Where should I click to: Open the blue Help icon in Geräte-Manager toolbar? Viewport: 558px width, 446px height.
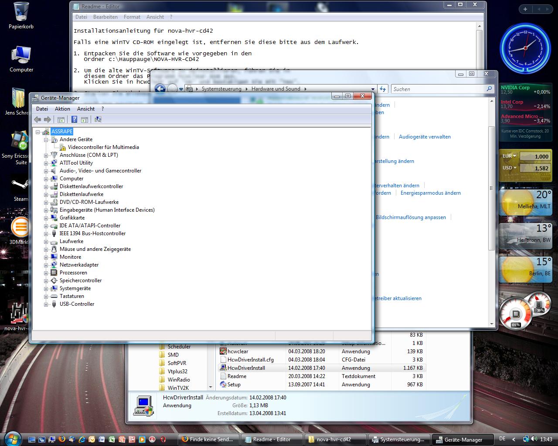tap(74, 119)
